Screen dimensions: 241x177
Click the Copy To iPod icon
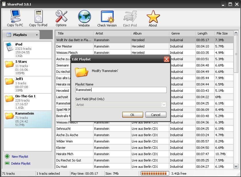tap(38, 16)
